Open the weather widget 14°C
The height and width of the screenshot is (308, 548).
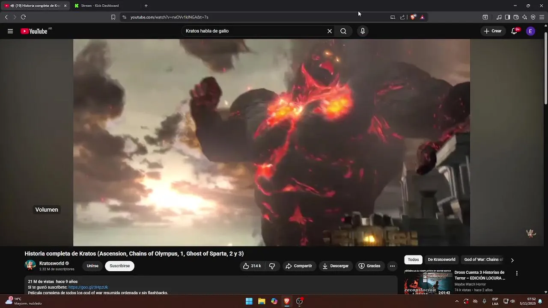(24, 301)
